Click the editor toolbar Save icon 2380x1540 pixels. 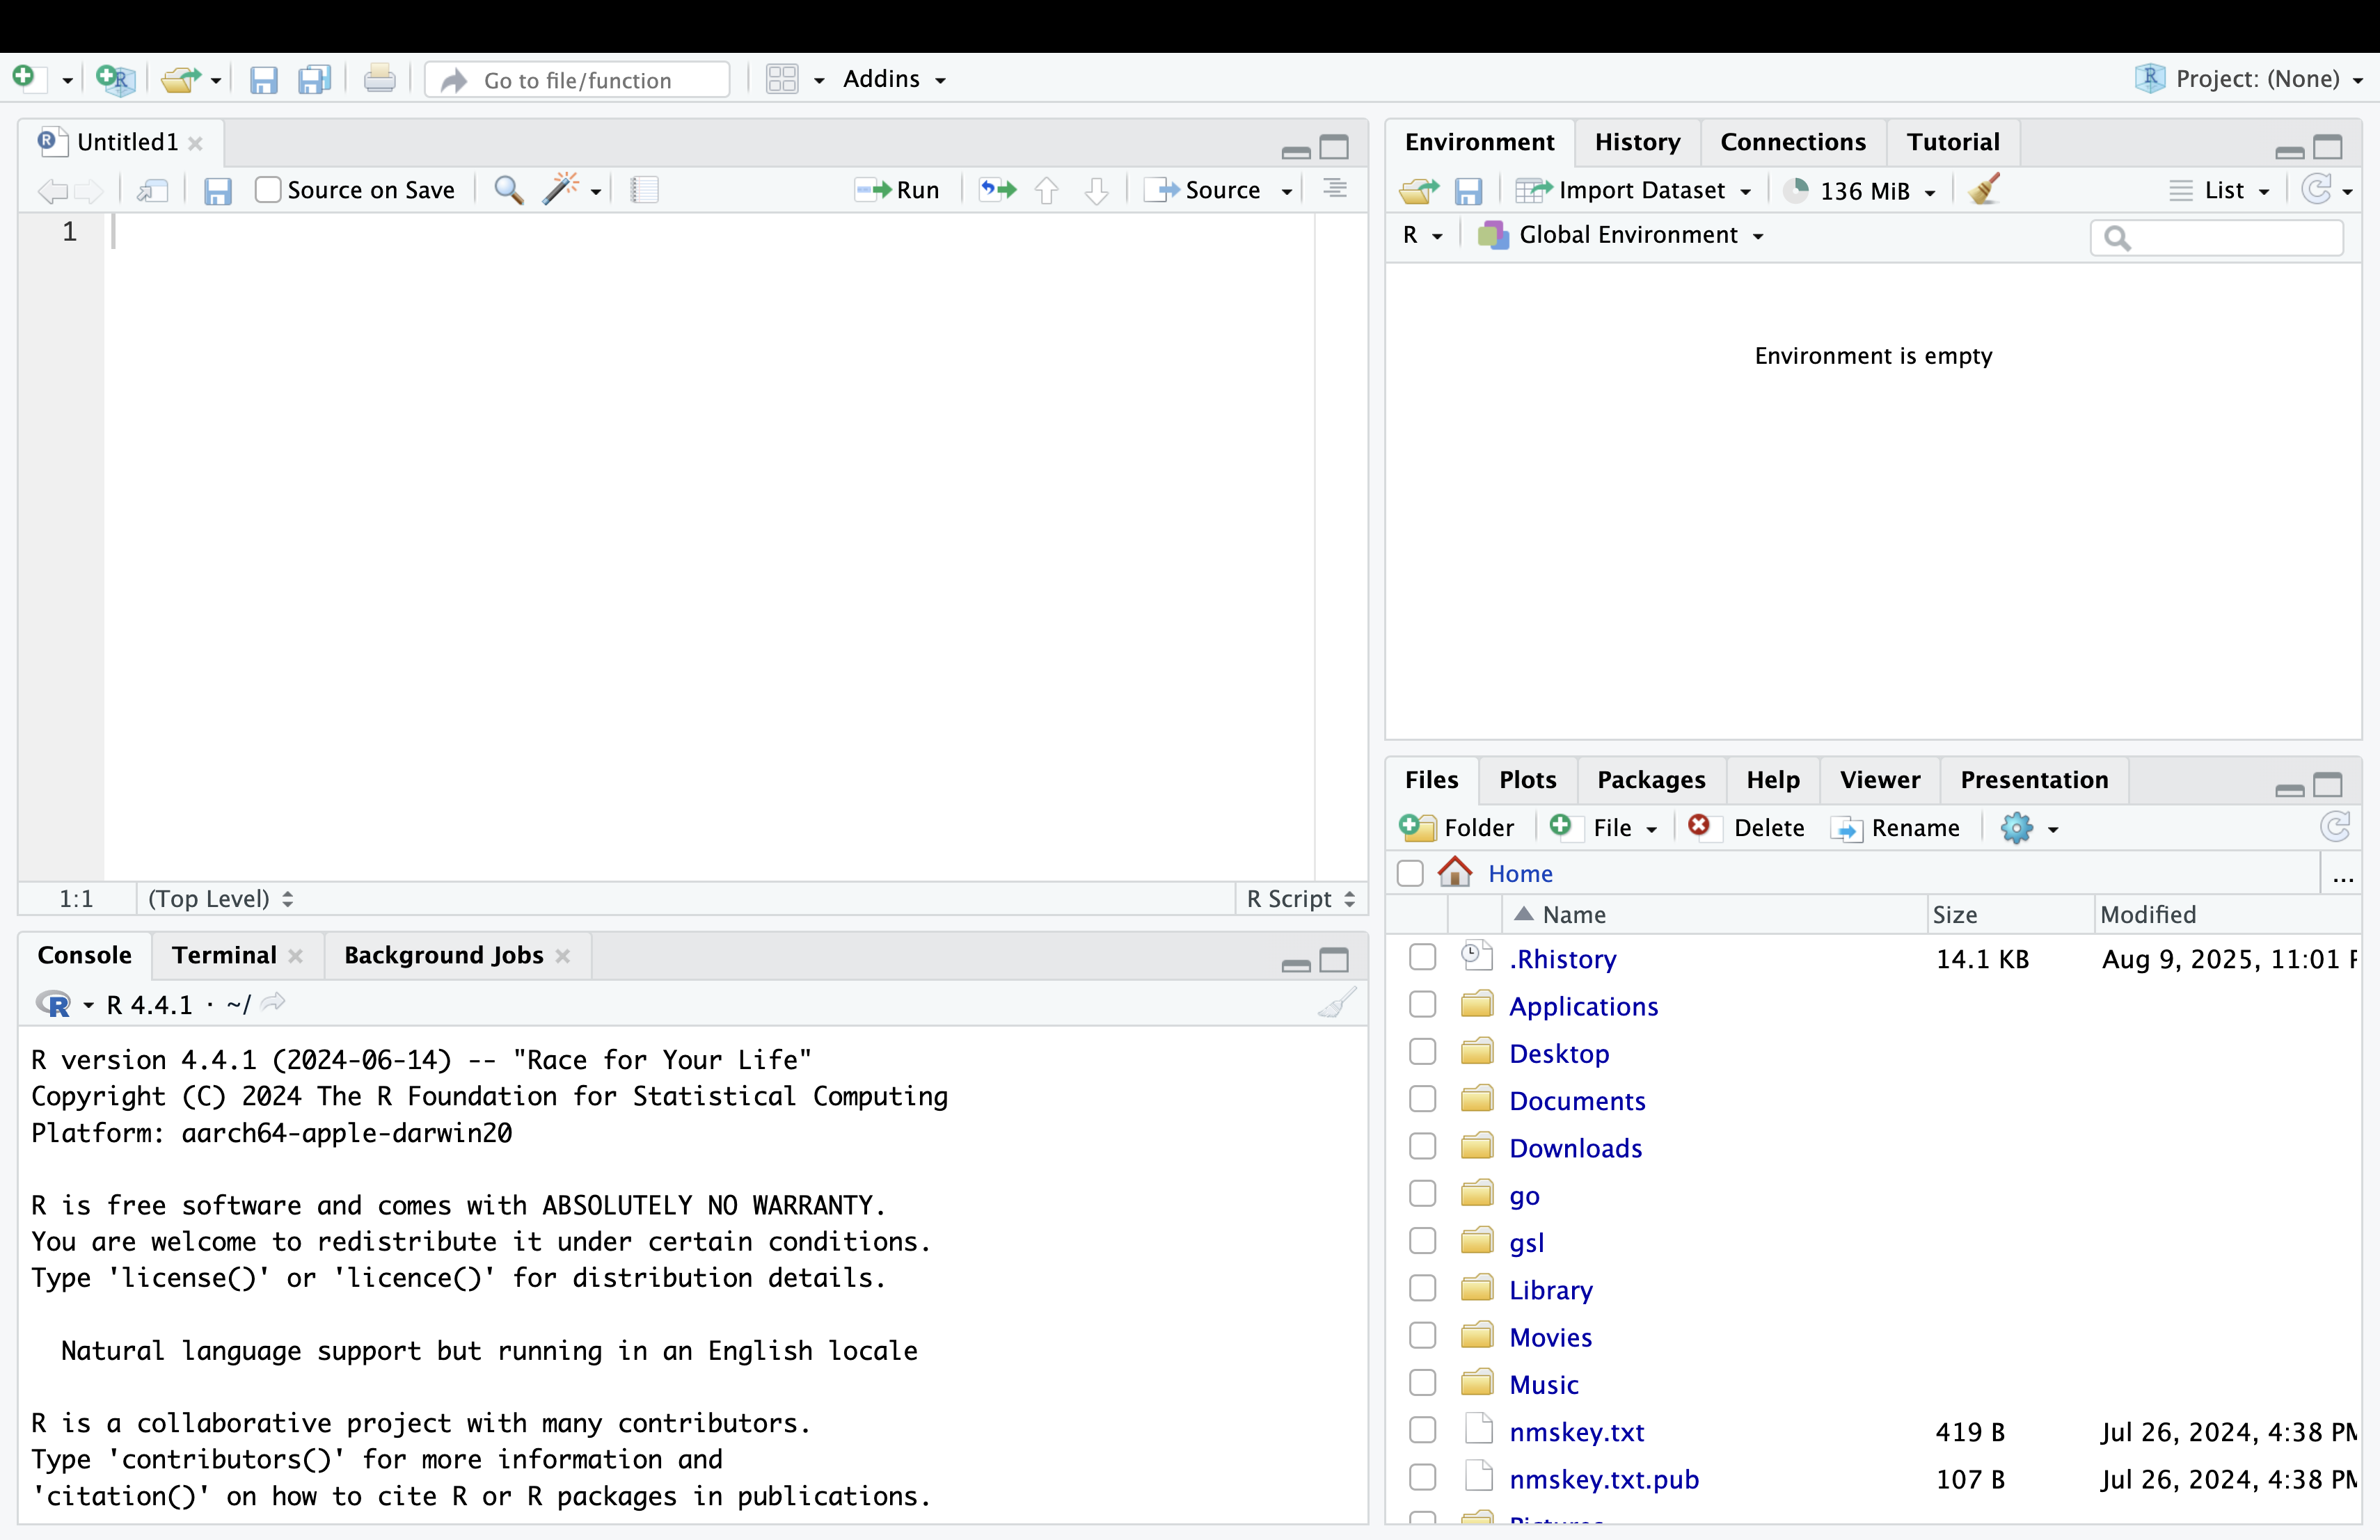tap(217, 191)
